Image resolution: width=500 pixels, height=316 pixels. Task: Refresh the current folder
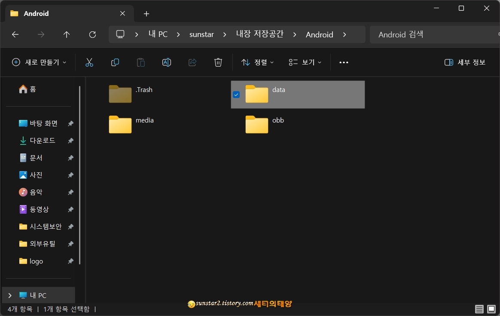(x=92, y=34)
